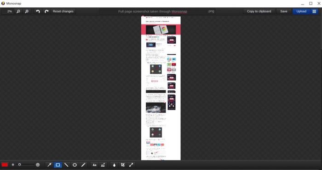Zoom in with the magnifier plus icon

(27, 12)
